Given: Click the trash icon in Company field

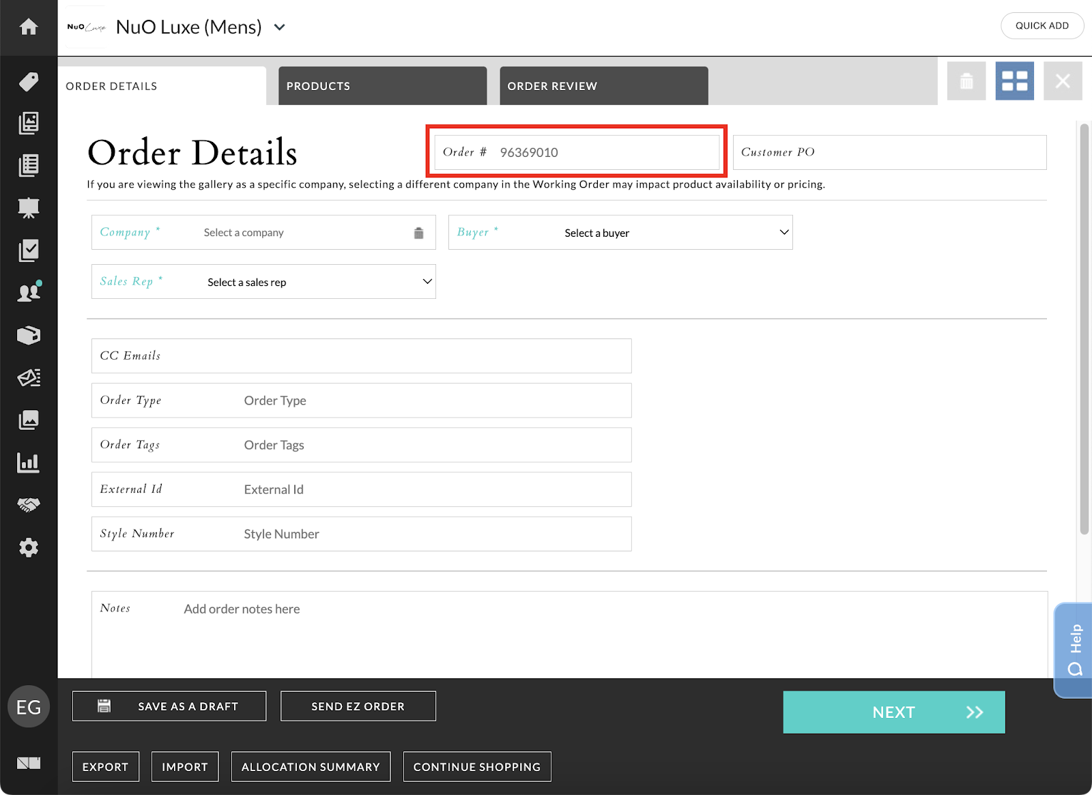Looking at the screenshot, I should [x=418, y=233].
